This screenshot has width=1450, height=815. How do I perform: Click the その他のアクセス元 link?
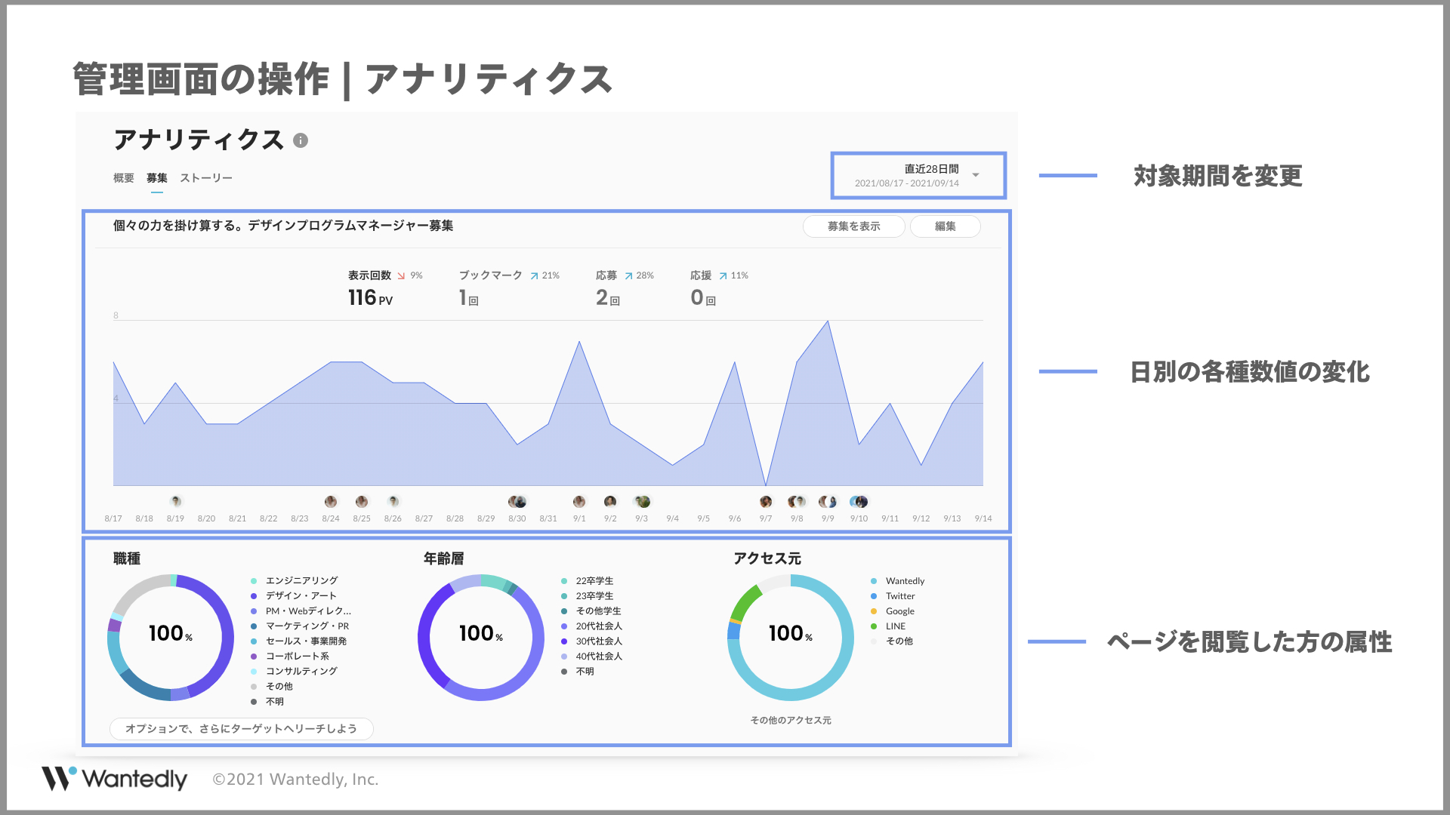[790, 720]
